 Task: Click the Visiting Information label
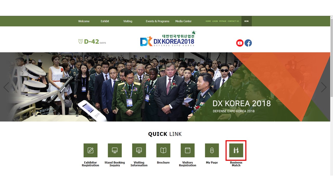pyautogui.click(x=139, y=164)
